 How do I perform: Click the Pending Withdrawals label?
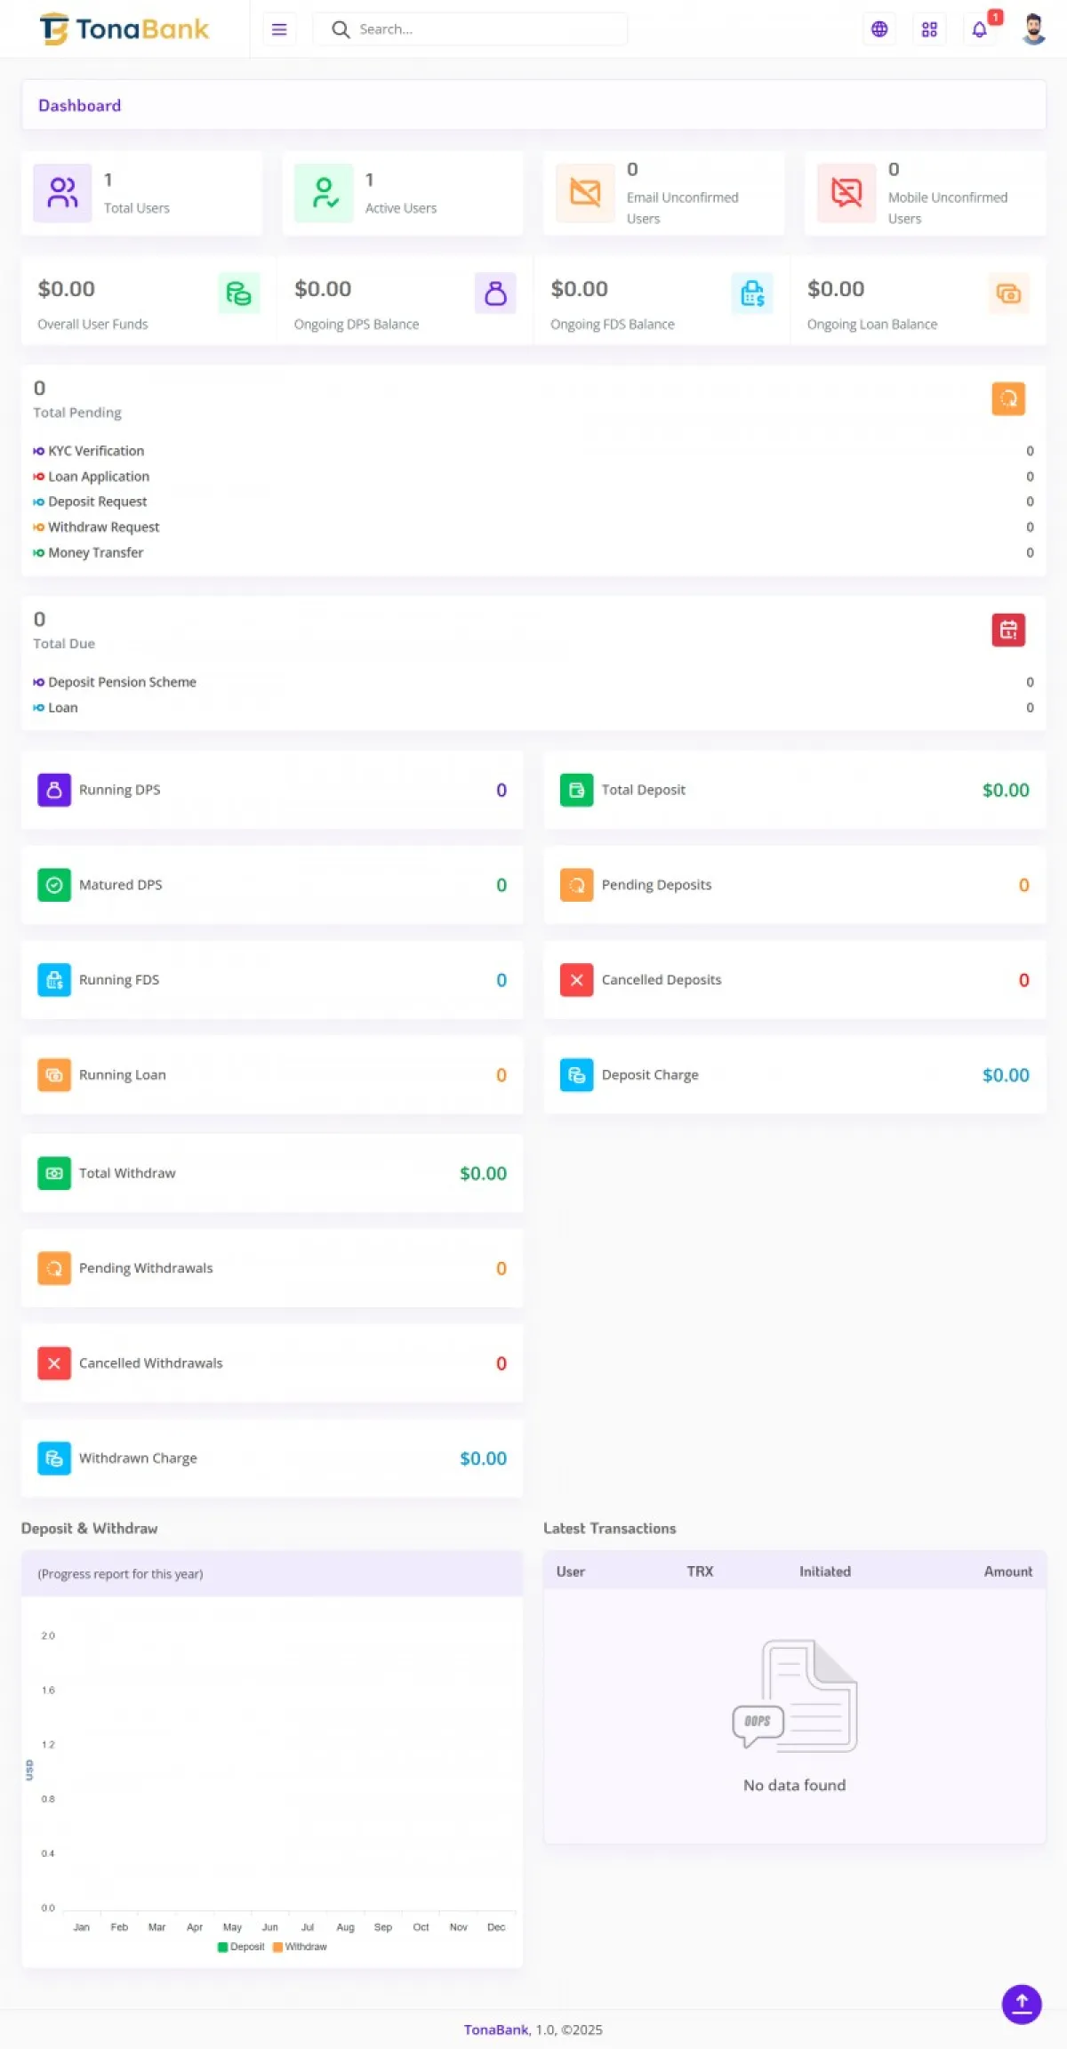[x=146, y=1268]
